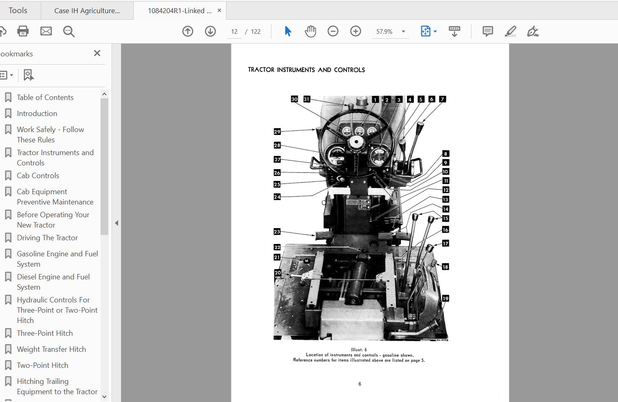
Task: Toggle Read mode with the presentation icon
Action: (x=454, y=31)
